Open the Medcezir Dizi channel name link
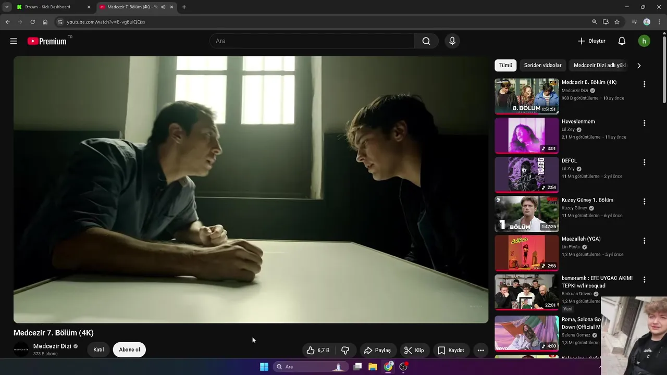 tap(52, 346)
